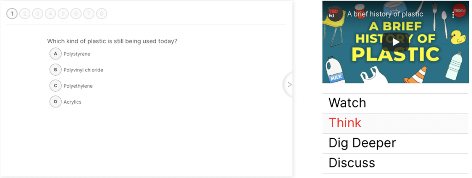This screenshot has width=472, height=178.
Task: Open the Watch section
Action: point(395,103)
